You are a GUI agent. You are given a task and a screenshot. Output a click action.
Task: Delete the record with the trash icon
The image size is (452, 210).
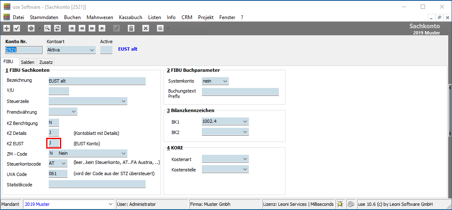(x=131, y=28)
